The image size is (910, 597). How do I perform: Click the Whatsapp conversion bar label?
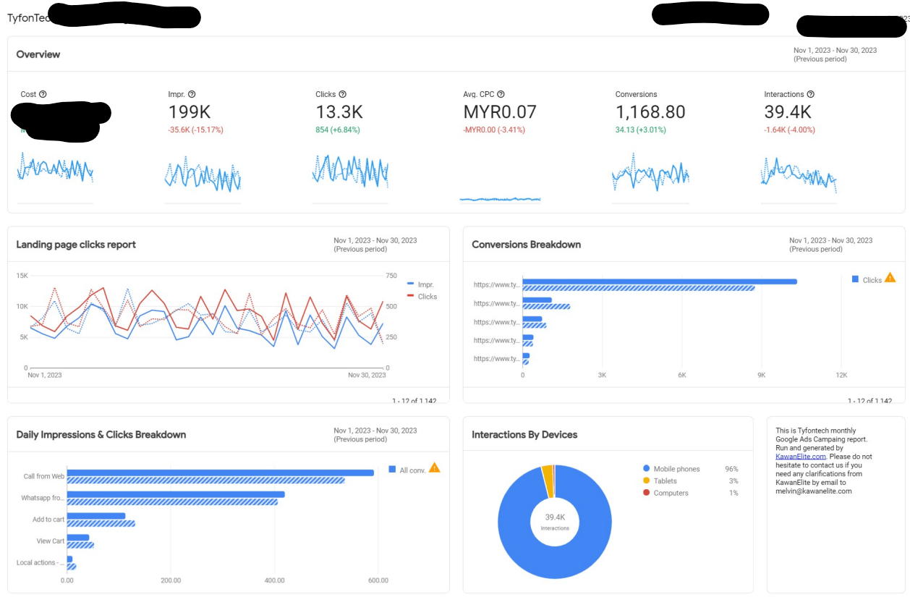(43, 498)
